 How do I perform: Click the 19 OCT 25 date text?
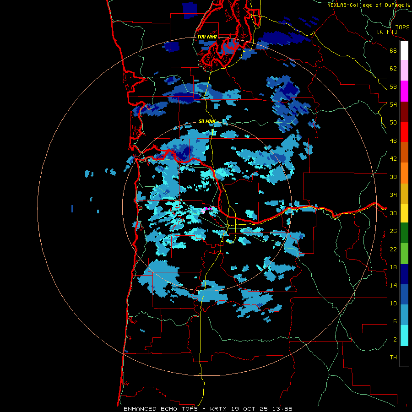pyautogui.click(x=250, y=409)
